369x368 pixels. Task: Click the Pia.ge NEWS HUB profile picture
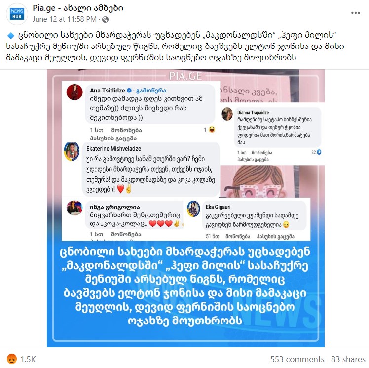17,14
